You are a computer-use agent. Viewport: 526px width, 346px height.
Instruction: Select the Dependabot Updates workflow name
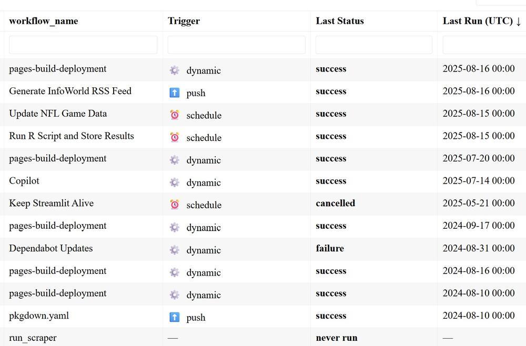tap(51, 248)
